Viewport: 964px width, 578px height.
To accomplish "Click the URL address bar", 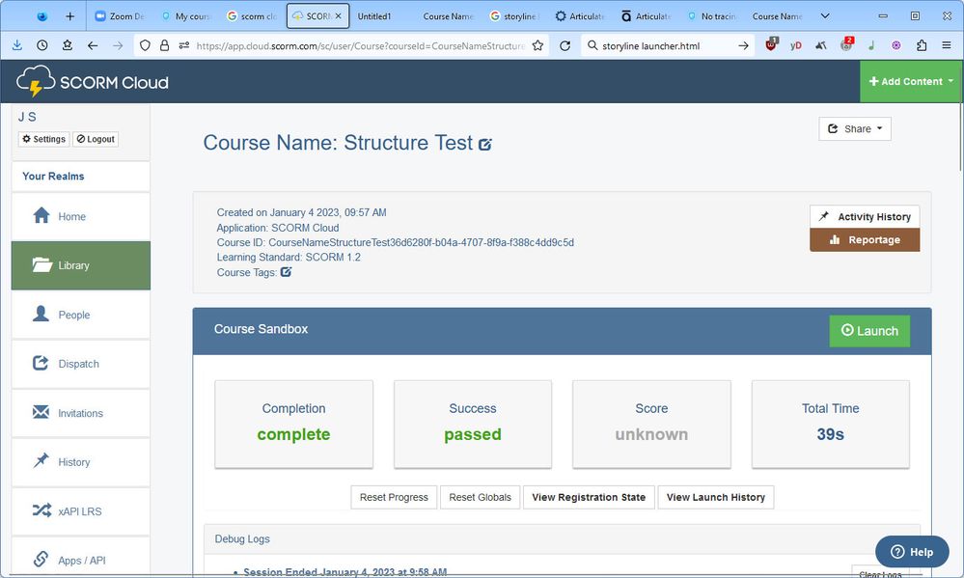I will point(360,45).
